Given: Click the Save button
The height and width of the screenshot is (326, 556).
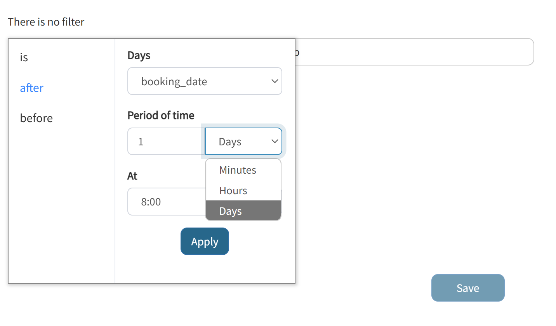Looking at the screenshot, I should tap(468, 288).
